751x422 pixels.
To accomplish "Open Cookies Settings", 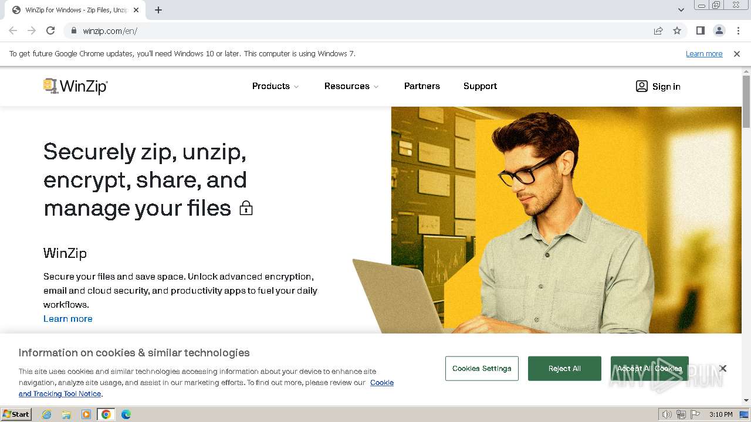I will 482,369.
